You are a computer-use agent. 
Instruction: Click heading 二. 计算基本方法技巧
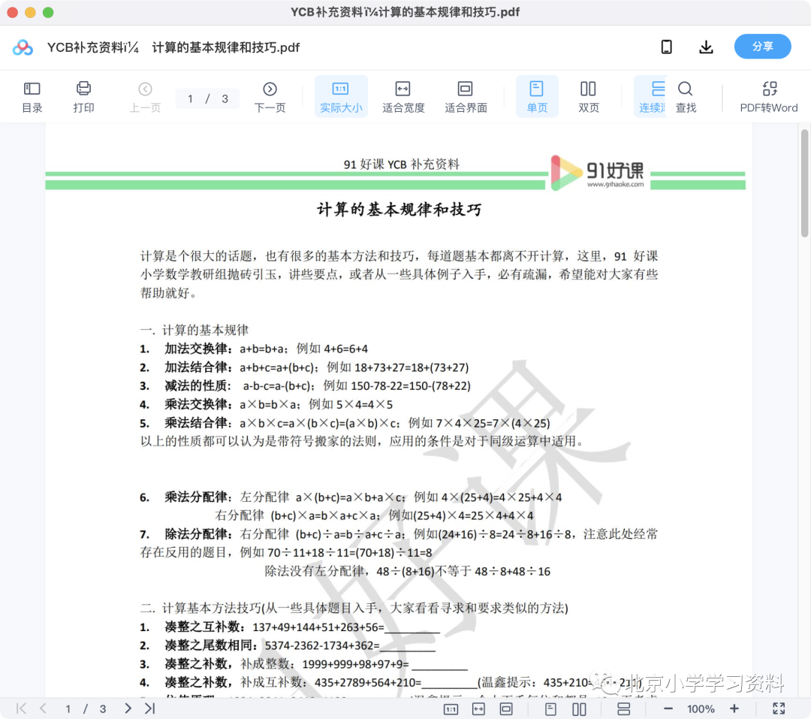[354, 609]
